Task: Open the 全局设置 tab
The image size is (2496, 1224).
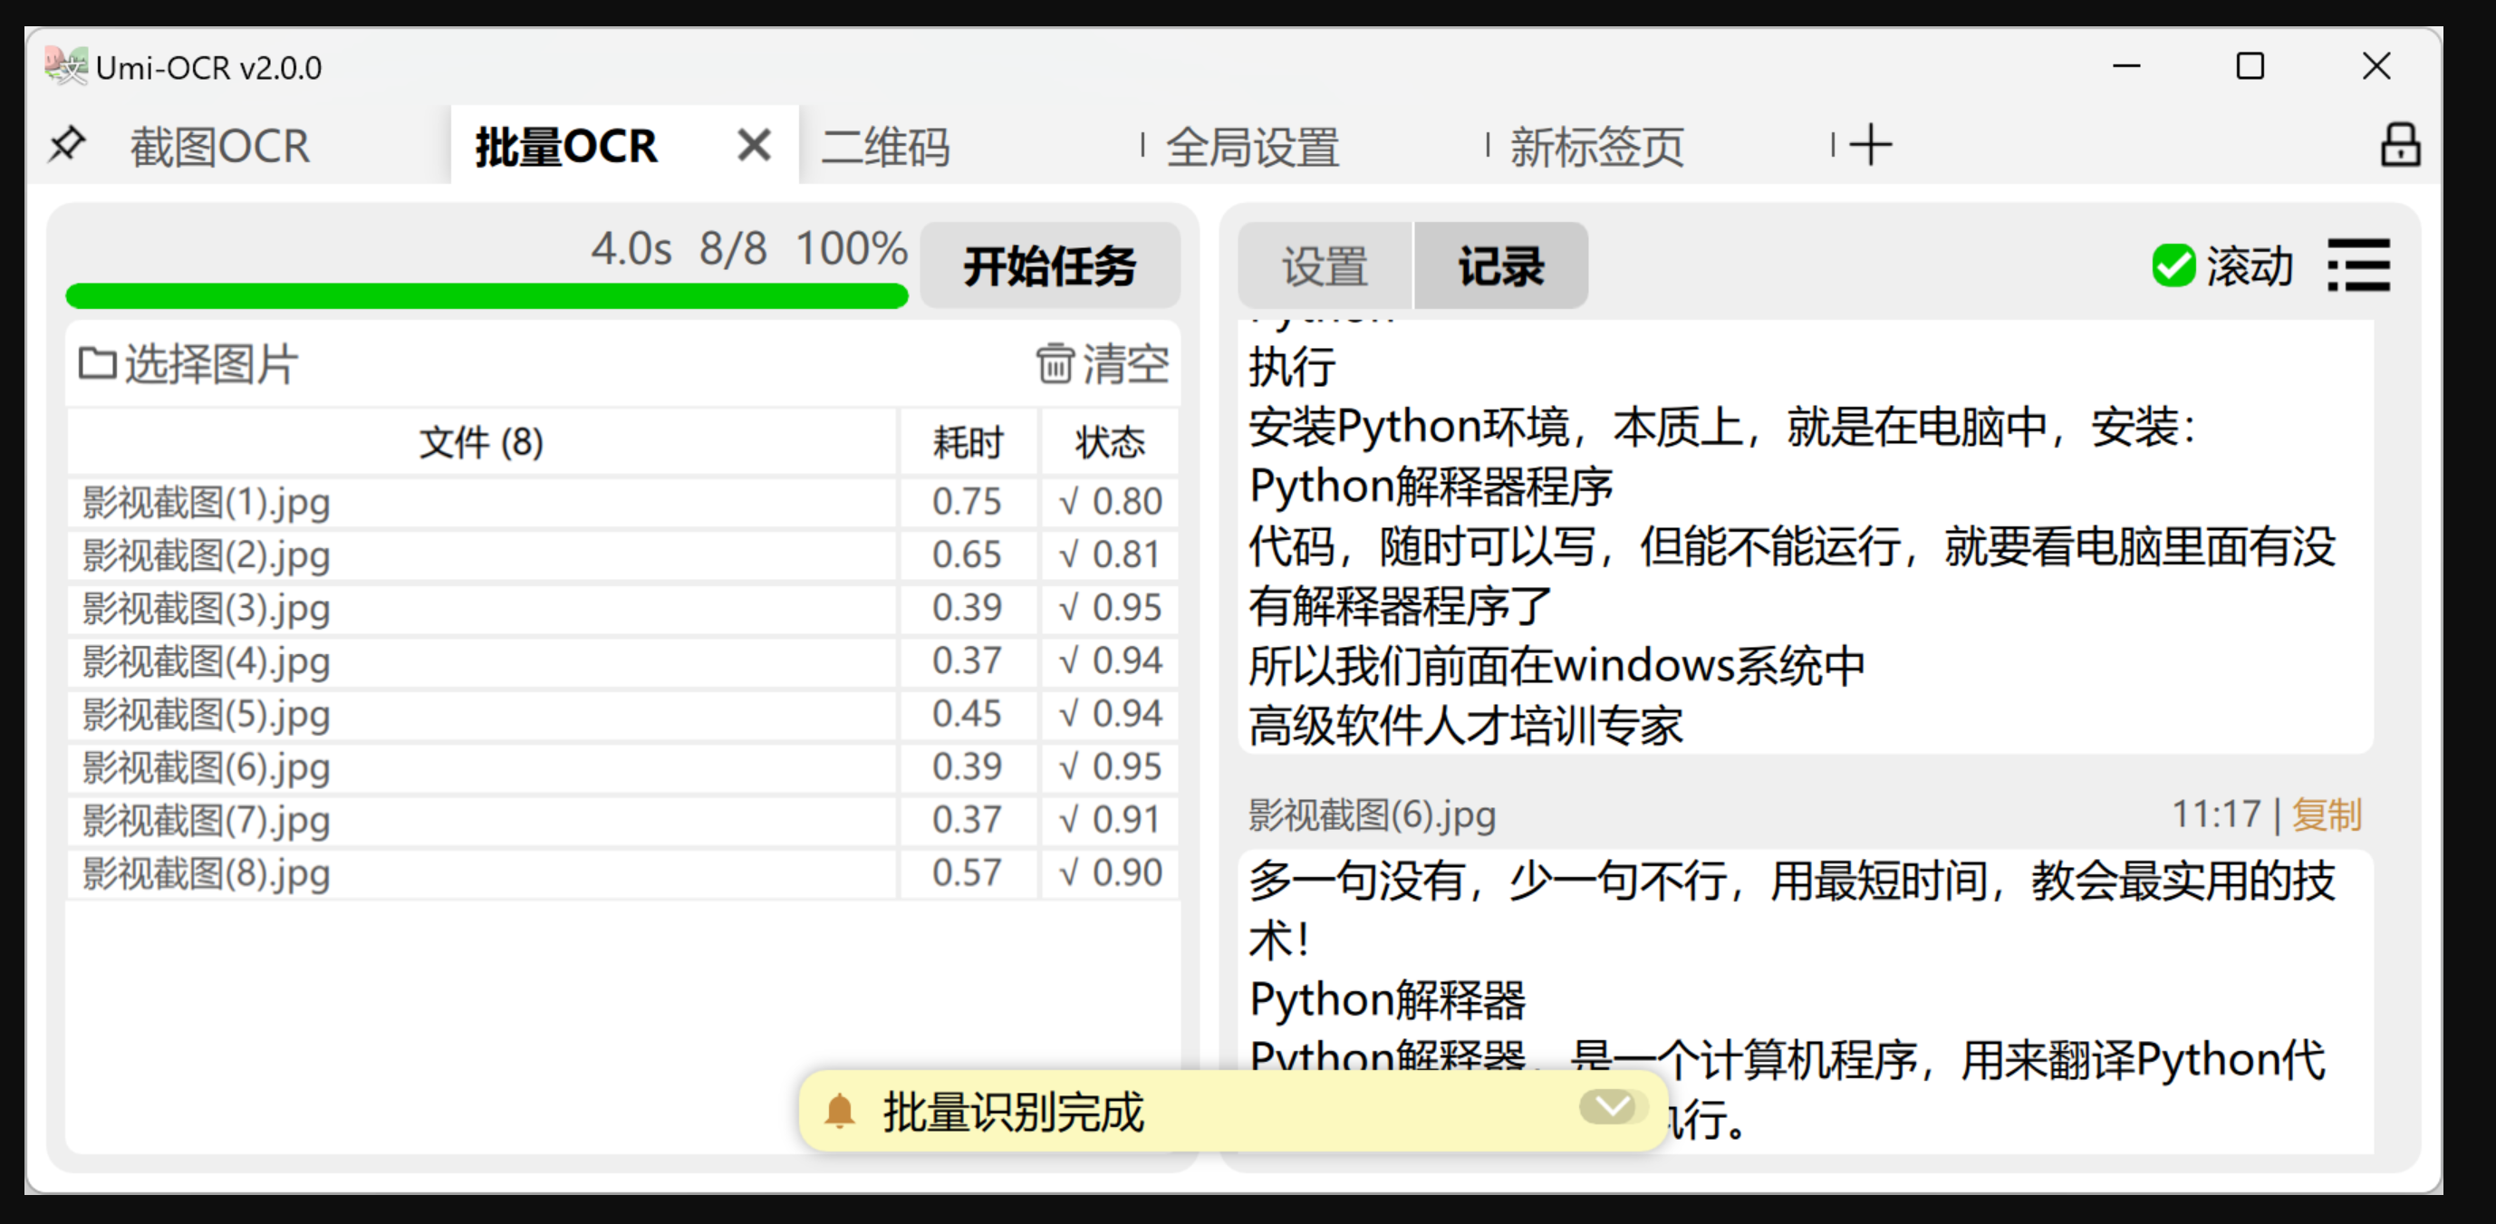Action: 1252,148
